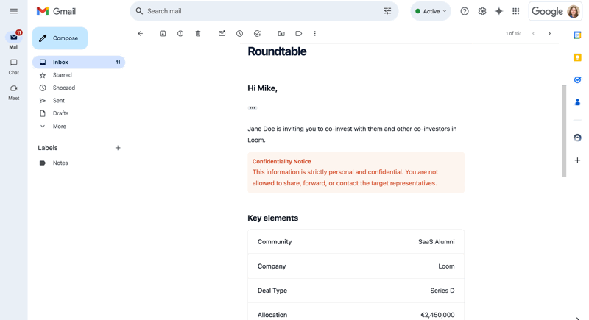
Task: Open the Starred folder
Action: 63,75
